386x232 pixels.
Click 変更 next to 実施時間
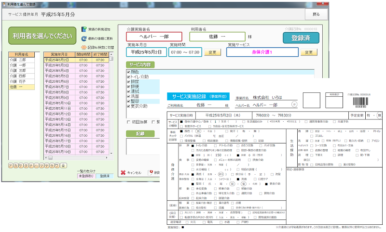tap(212, 52)
